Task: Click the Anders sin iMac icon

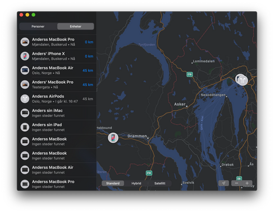Action: coord(25,113)
